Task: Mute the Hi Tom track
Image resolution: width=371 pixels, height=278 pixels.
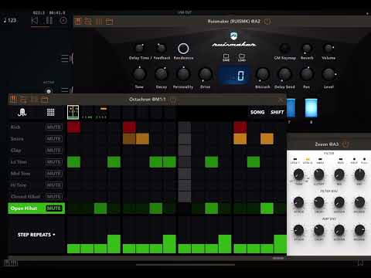Action: pos(54,185)
